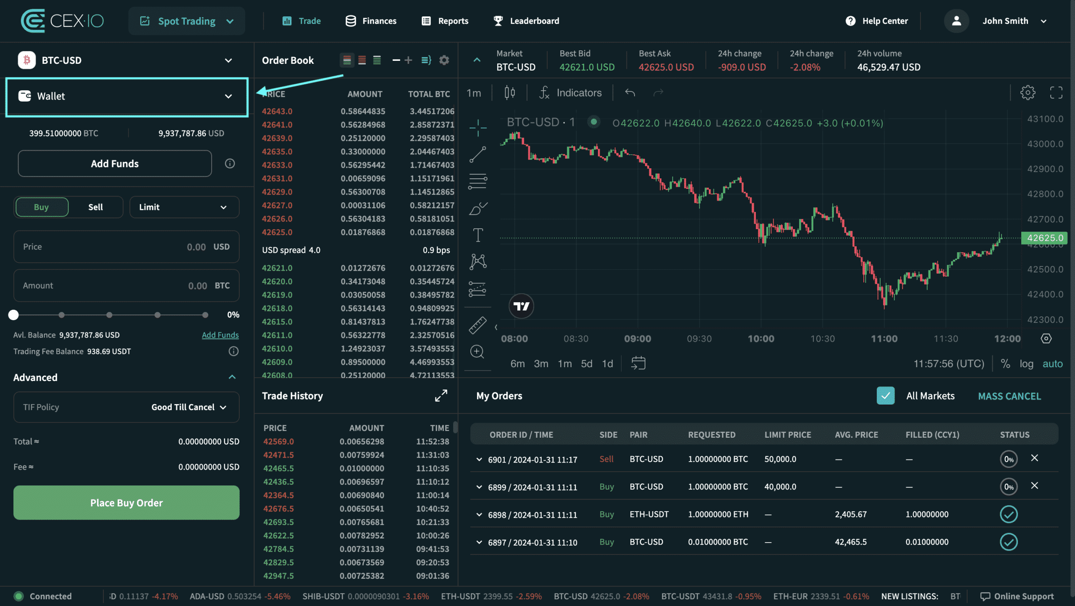The height and width of the screenshot is (606, 1075).
Task: Open the Limit order type dropdown
Action: tap(184, 207)
